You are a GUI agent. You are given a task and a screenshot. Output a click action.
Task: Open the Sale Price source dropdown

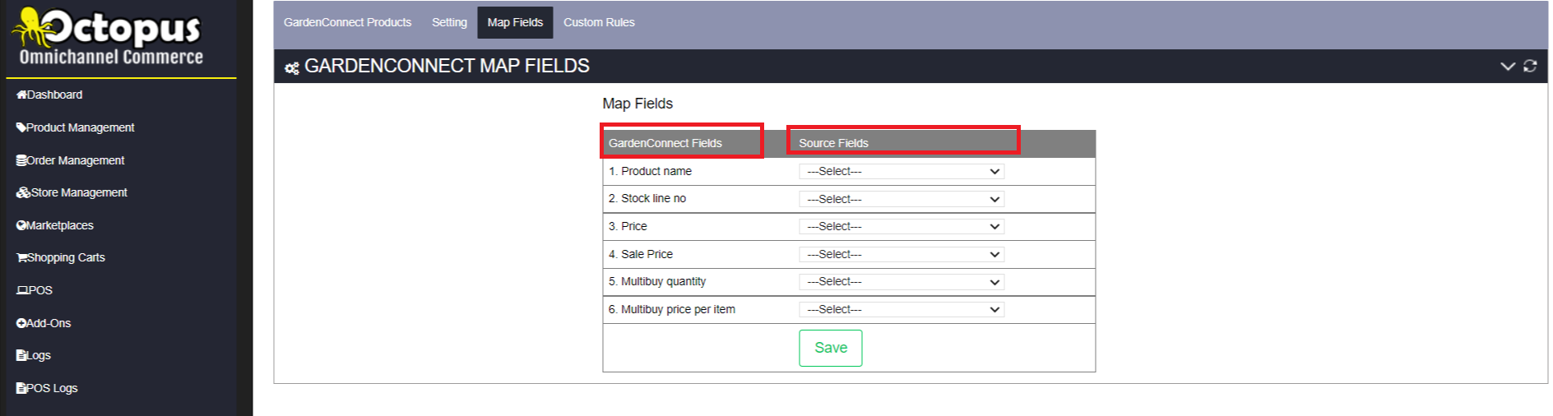pos(902,254)
